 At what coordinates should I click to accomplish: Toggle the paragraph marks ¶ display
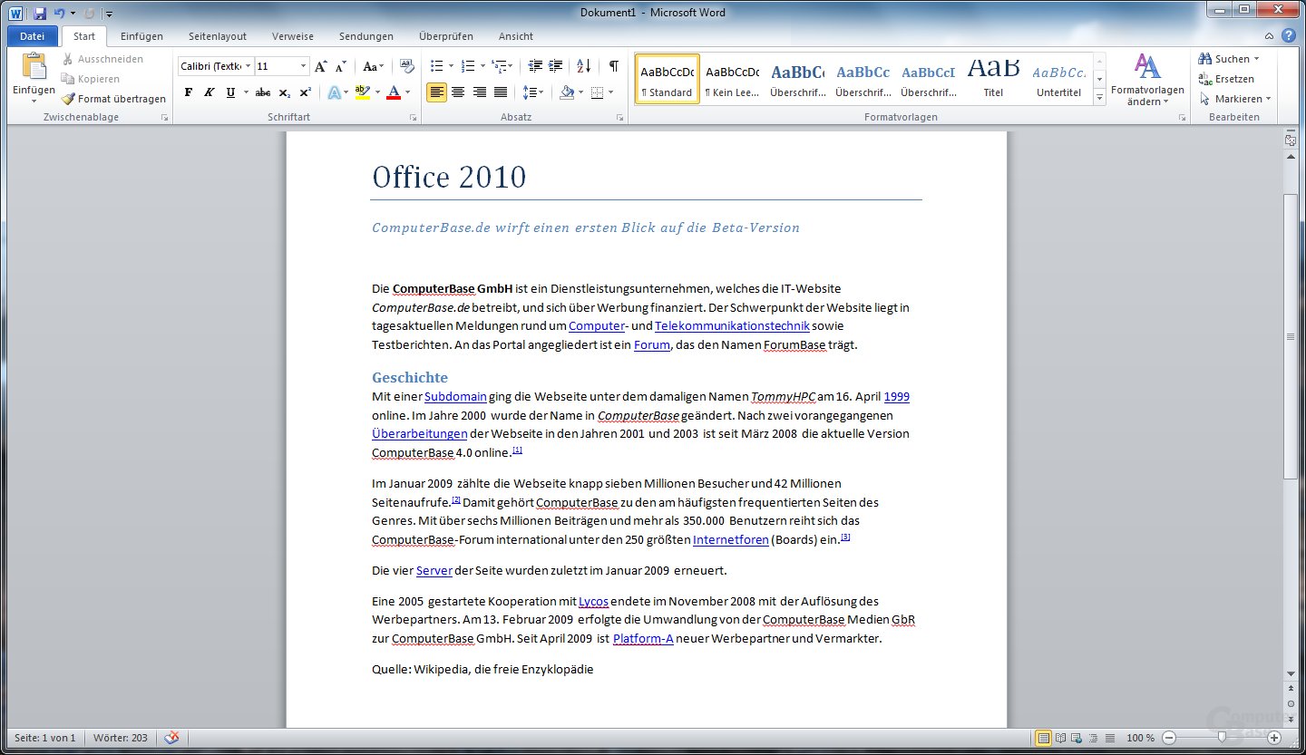(614, 66)
